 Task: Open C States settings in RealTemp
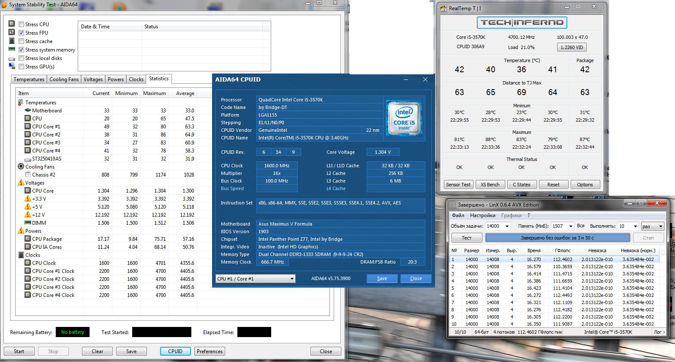click(x=522, y=185)
